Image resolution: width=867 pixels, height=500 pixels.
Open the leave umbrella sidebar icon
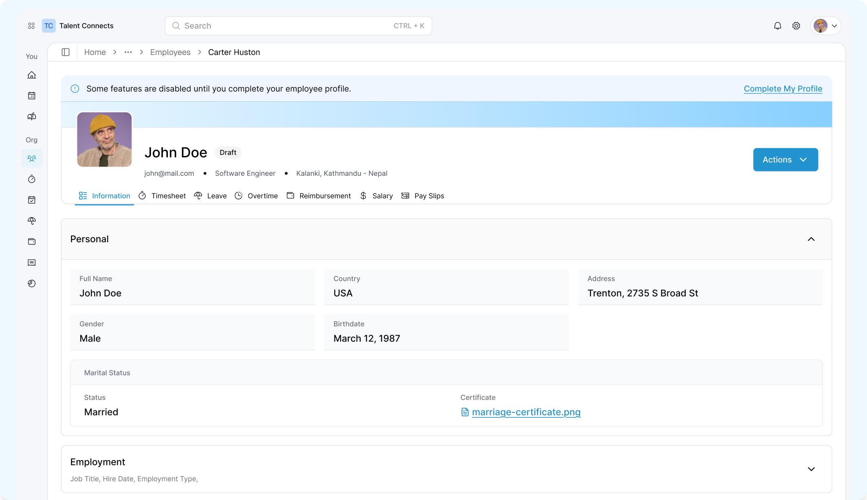[x=32, y=221]
